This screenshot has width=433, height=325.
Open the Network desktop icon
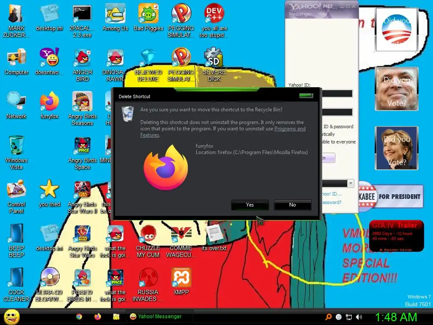[x=16, y=105]
